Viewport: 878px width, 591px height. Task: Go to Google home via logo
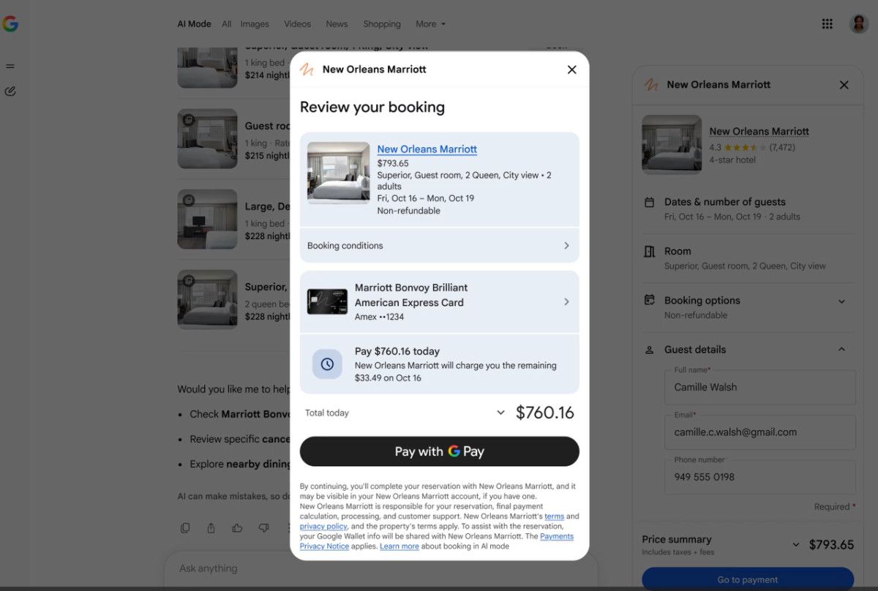click(10, 23)
